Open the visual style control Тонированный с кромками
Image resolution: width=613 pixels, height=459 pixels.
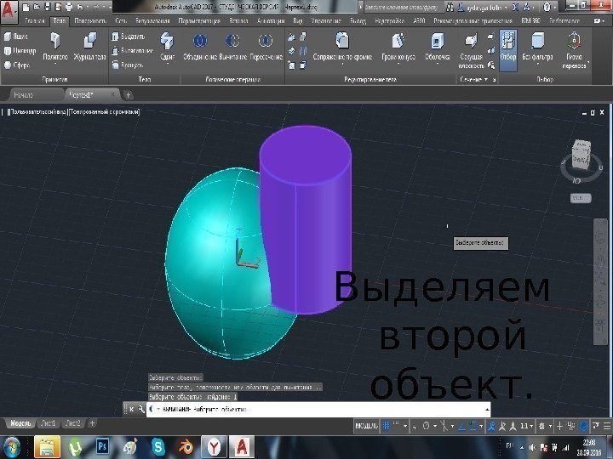(104, 112)
